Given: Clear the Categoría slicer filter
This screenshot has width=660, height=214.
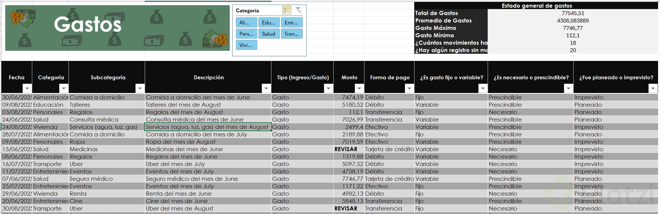Looking at the screenshot, I should 299,10.
